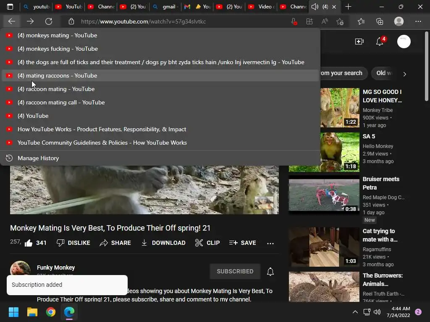Select 'YouTube Community Guidelines & Policies' history entry
This screenshot has width=430, height=322.
coord(160,143)
